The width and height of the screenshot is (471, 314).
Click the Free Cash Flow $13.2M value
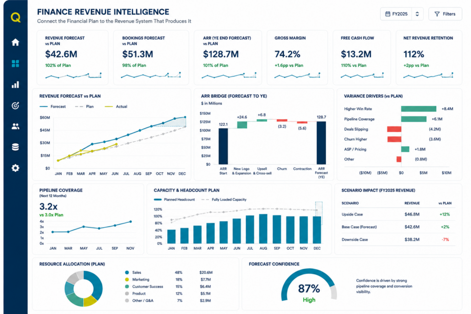tap(356, 54)
